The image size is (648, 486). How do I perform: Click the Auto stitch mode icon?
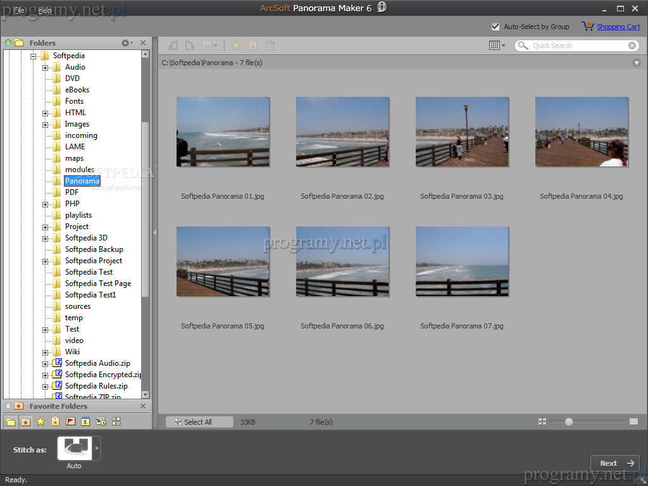pyautogui.click(x=75, y=449)
